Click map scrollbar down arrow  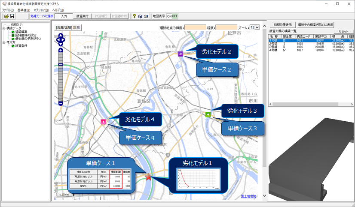click(x=264, y=196)
